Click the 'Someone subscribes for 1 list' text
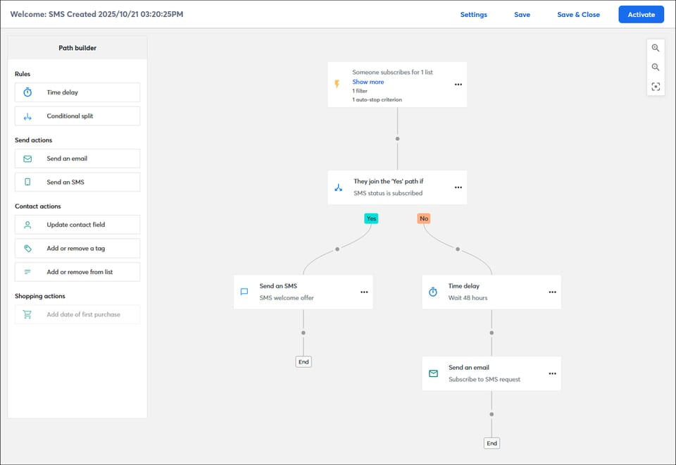 pyautogui.click(x=392, y=73)
